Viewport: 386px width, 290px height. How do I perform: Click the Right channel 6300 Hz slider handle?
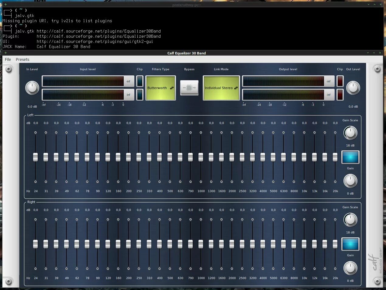tap(284, 244)
